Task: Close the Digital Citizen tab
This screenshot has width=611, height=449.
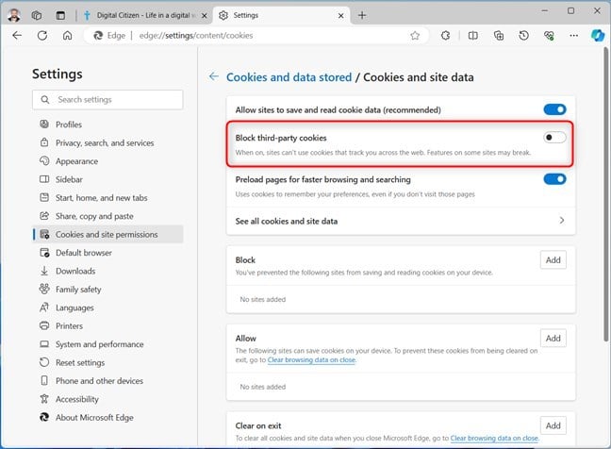Action: click(x=205, y=16)
